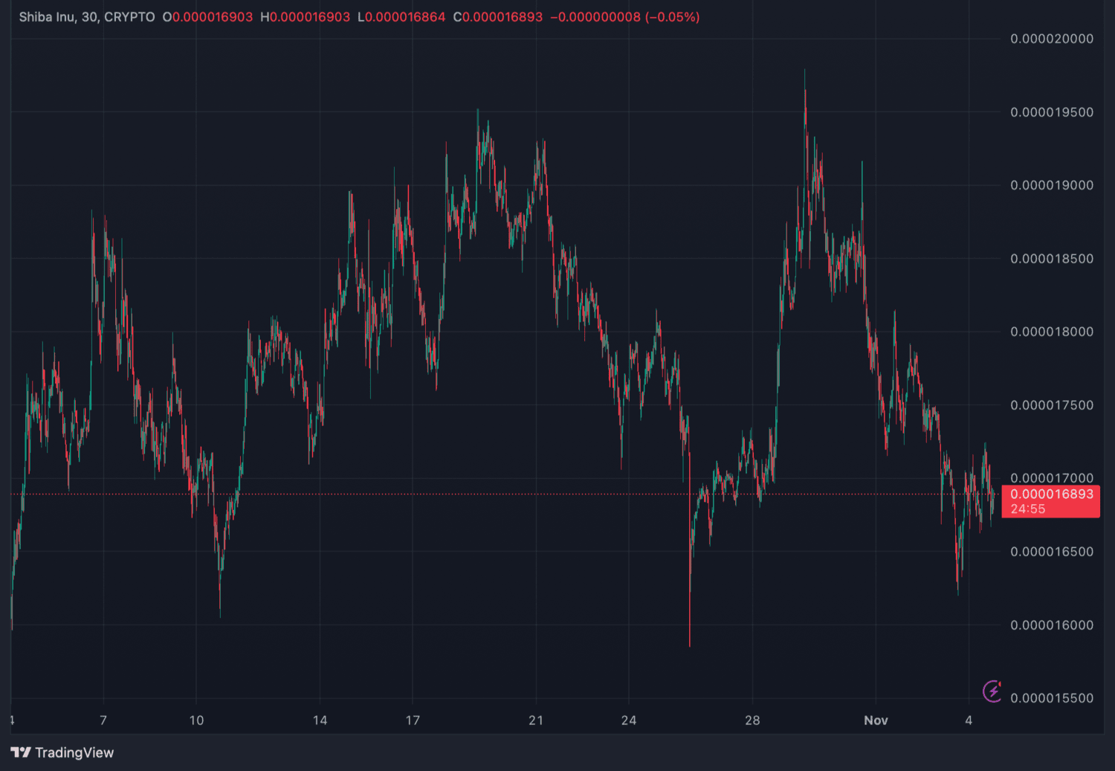Viewport: 1115px width, 771px height.
Task: Click date 7 on the time axis
Action: [103, 720]
